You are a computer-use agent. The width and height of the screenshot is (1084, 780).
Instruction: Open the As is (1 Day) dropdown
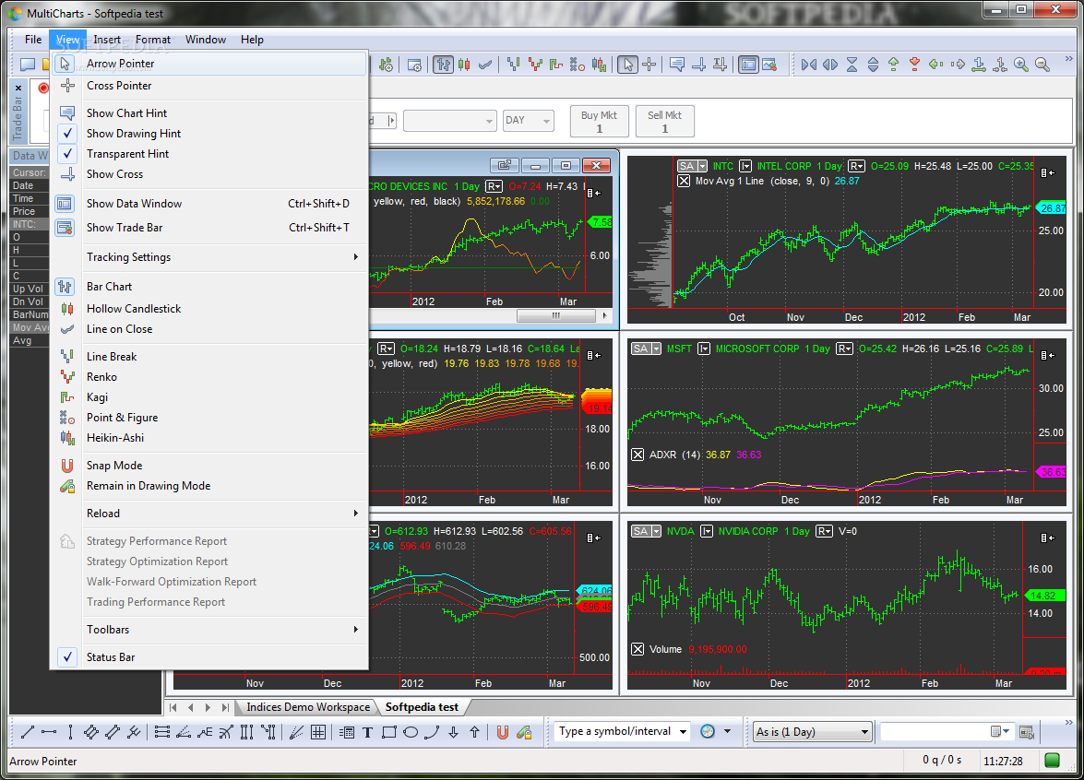coord(812,732)
